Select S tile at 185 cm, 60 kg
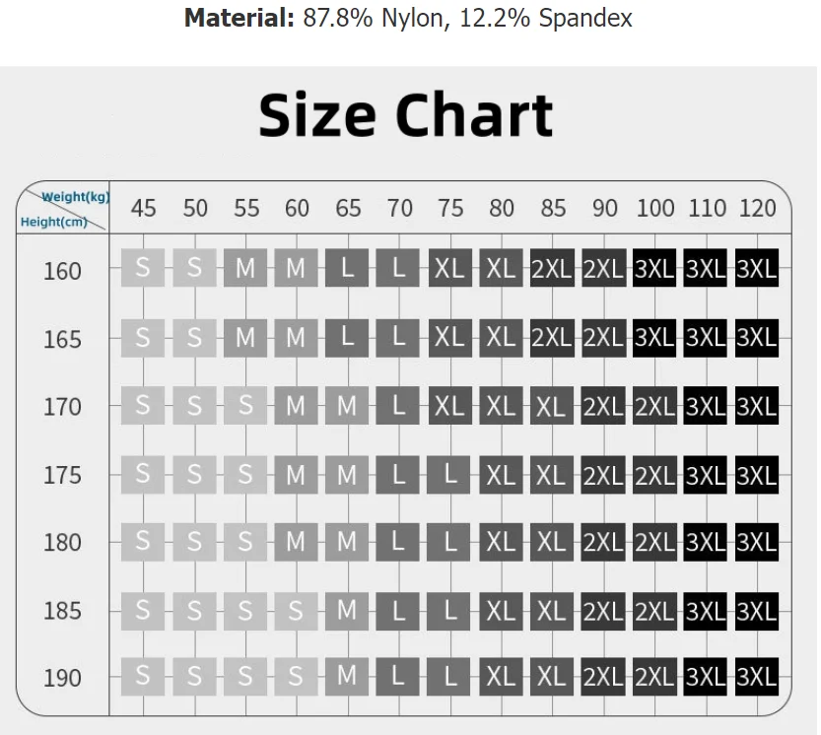821x735 pixels. pyautogui.click(x=297, y=611)
